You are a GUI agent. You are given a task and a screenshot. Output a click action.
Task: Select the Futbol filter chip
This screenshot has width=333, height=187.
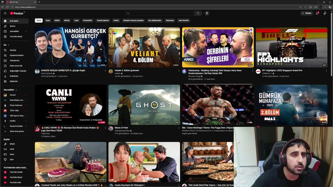(116, 21)
